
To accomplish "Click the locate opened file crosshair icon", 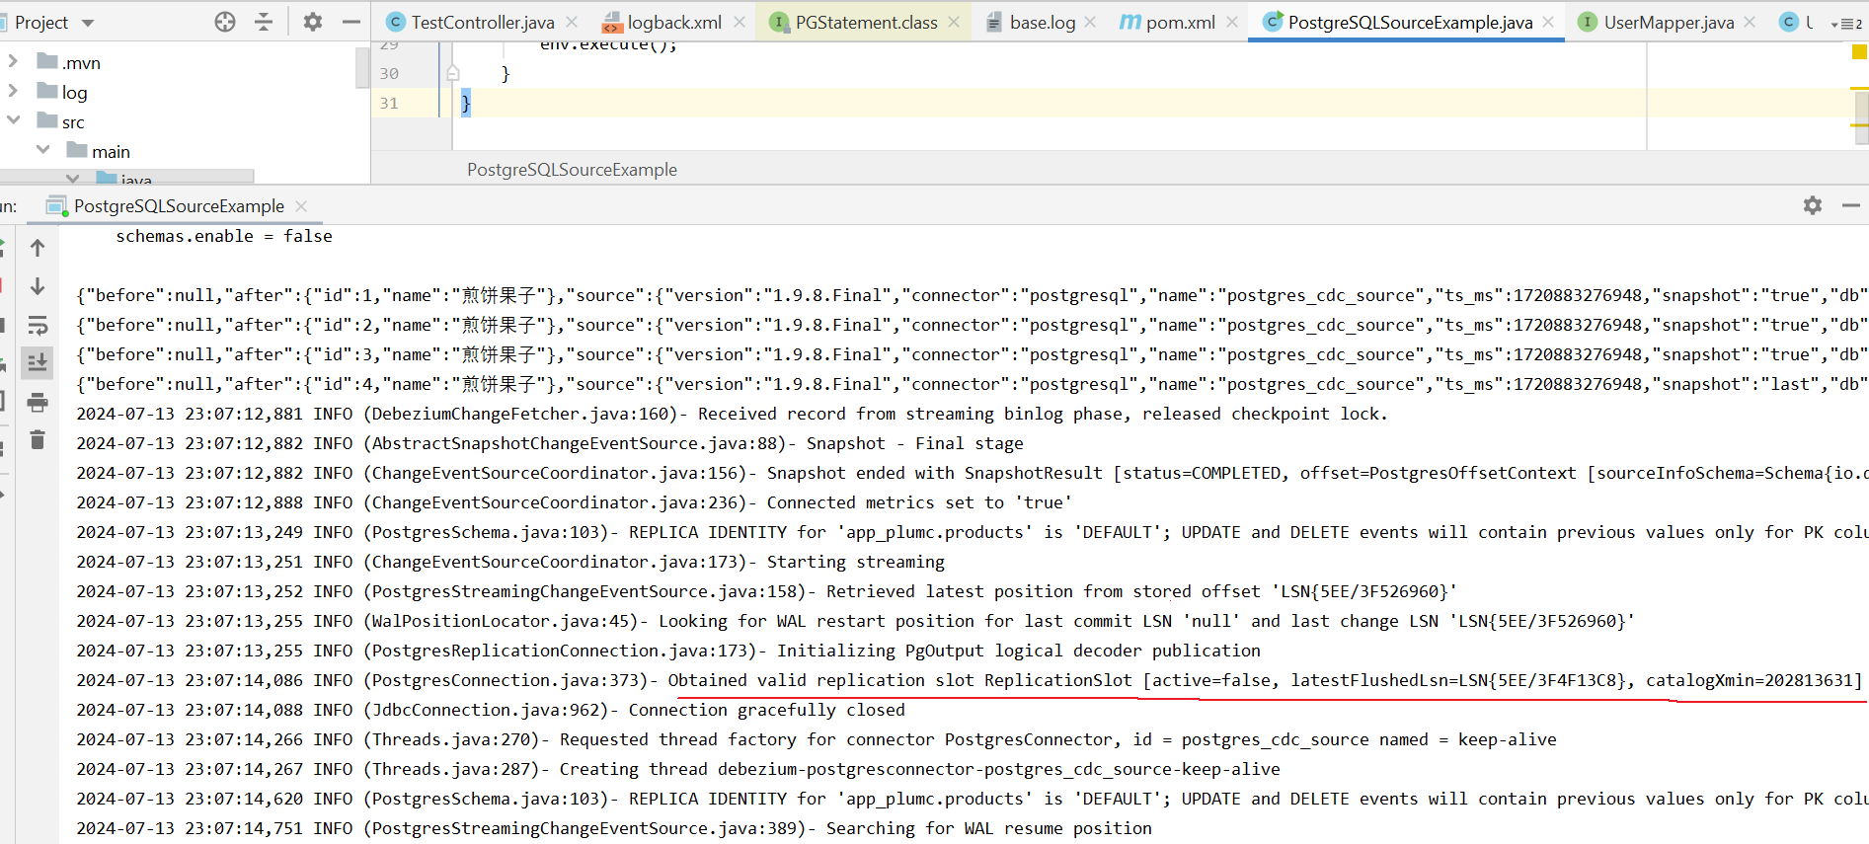I will (x=225, y=22).
